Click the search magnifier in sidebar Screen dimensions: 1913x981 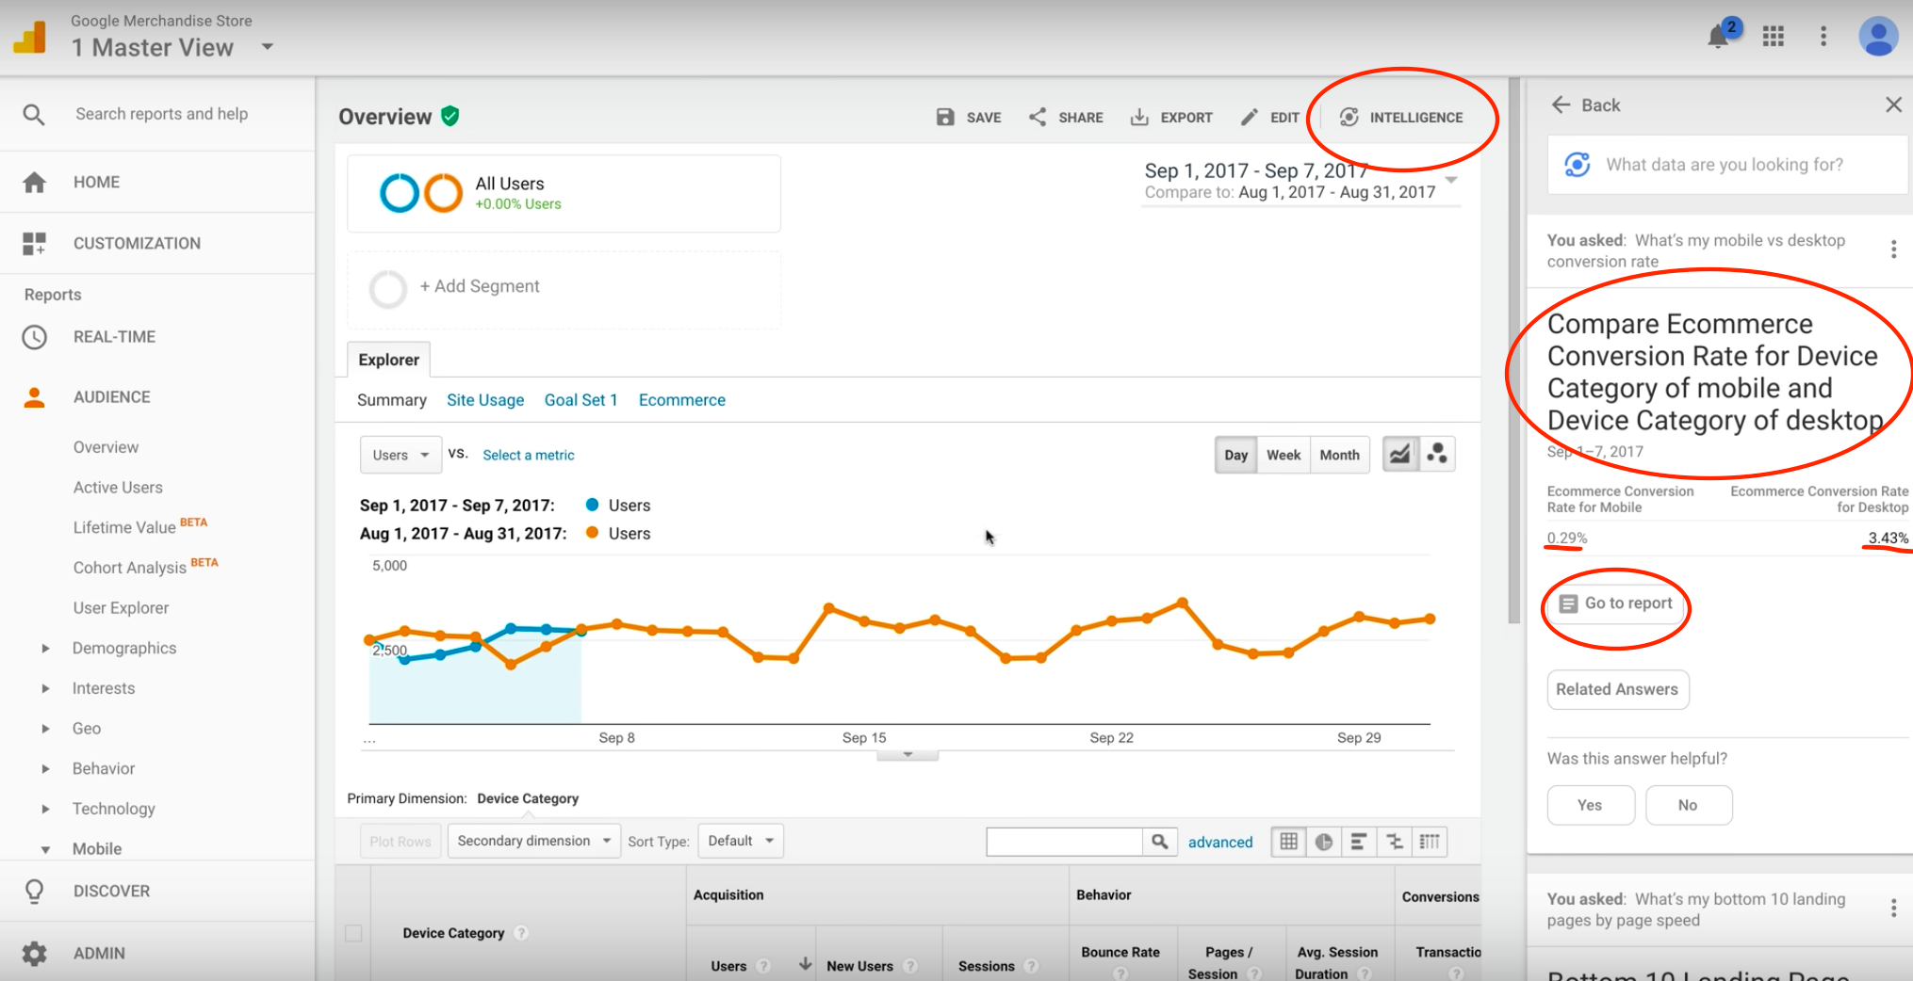[x=34, y=114]
